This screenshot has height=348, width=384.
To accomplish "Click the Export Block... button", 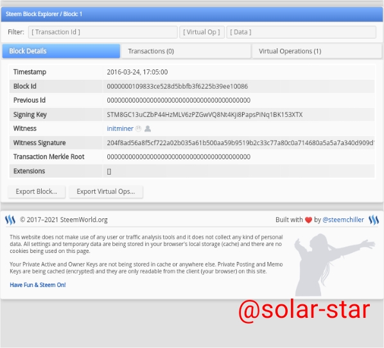I will coord(37,191).
